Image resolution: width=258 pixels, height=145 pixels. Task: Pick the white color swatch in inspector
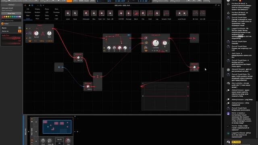point(20,17)
